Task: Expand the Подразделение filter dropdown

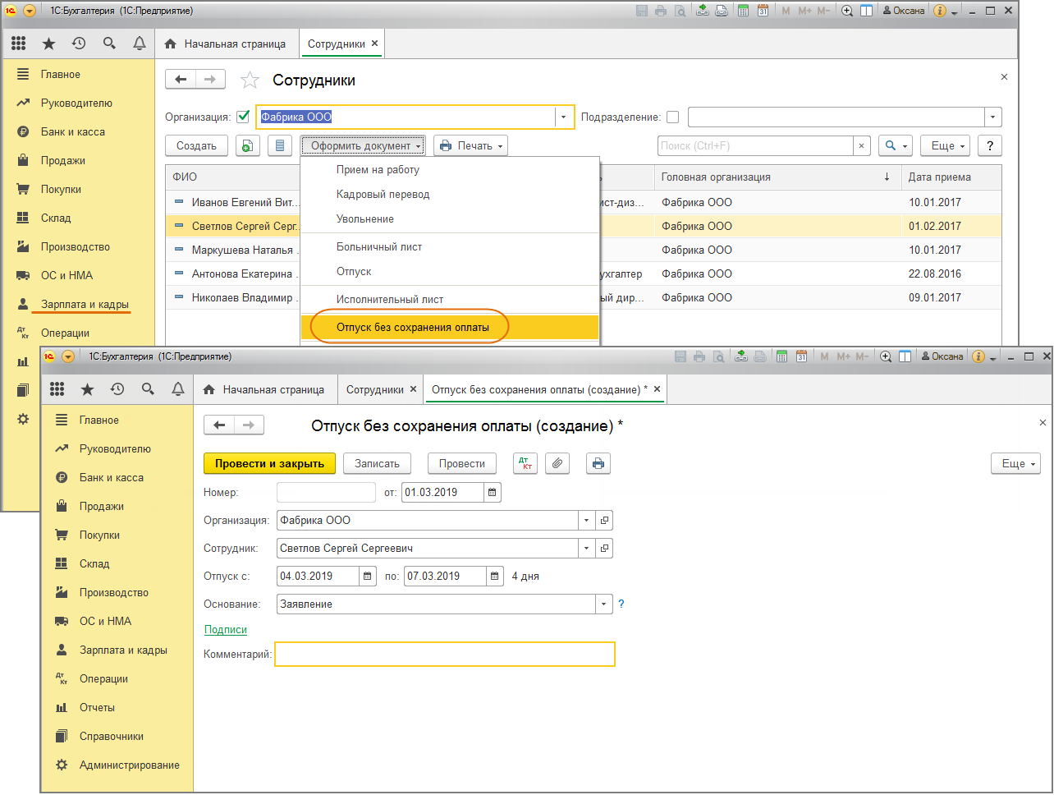Action: coord(992,117)
